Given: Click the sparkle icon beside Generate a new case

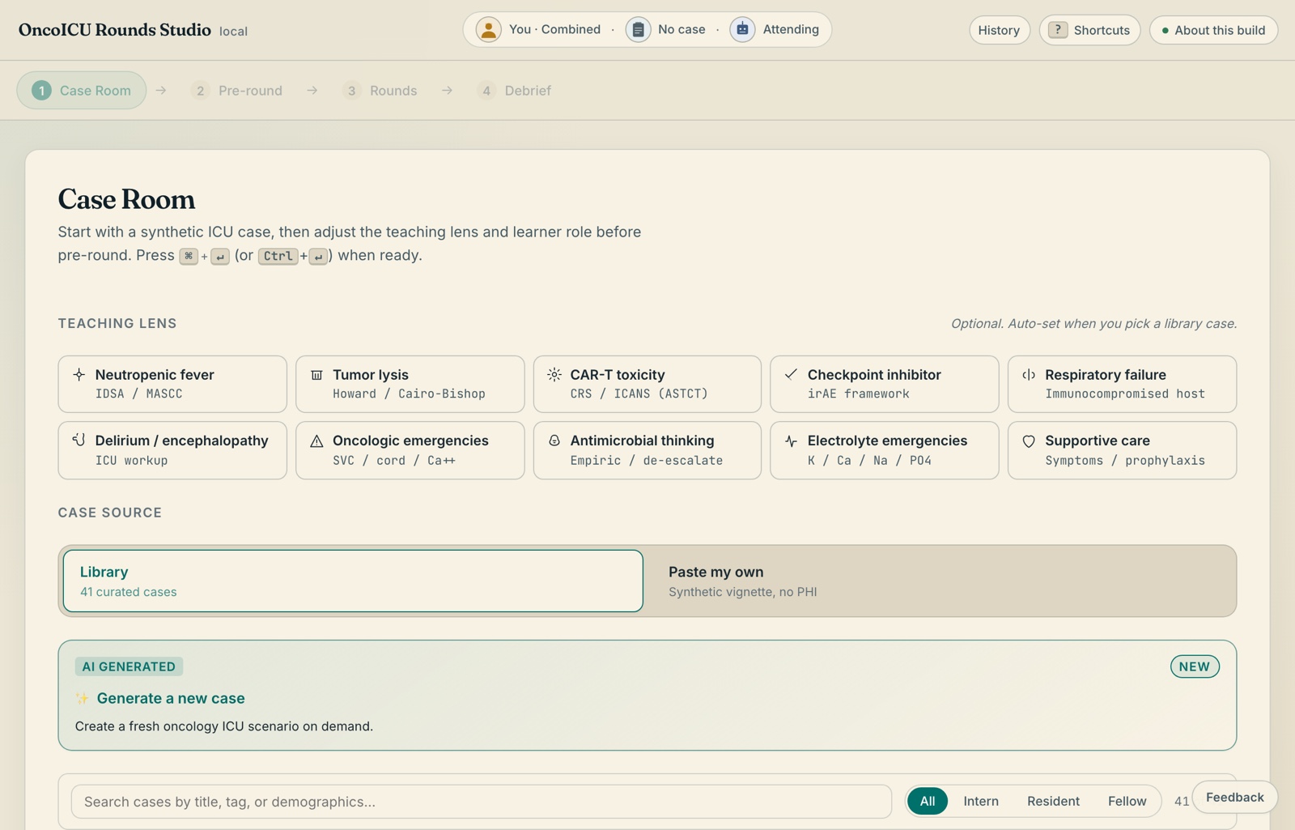Looking at the screenshot, I should [82, 698].
